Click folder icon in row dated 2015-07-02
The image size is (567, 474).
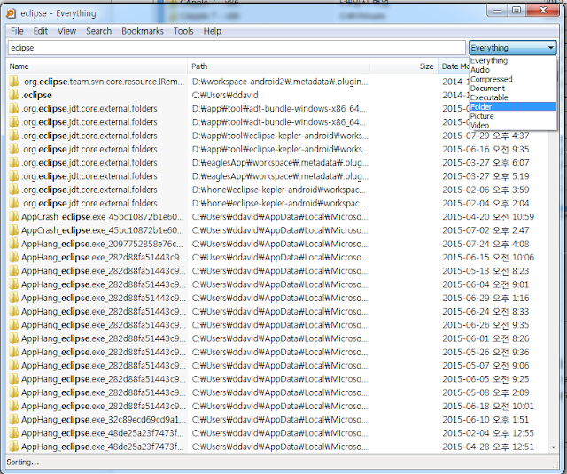(14, 230)
